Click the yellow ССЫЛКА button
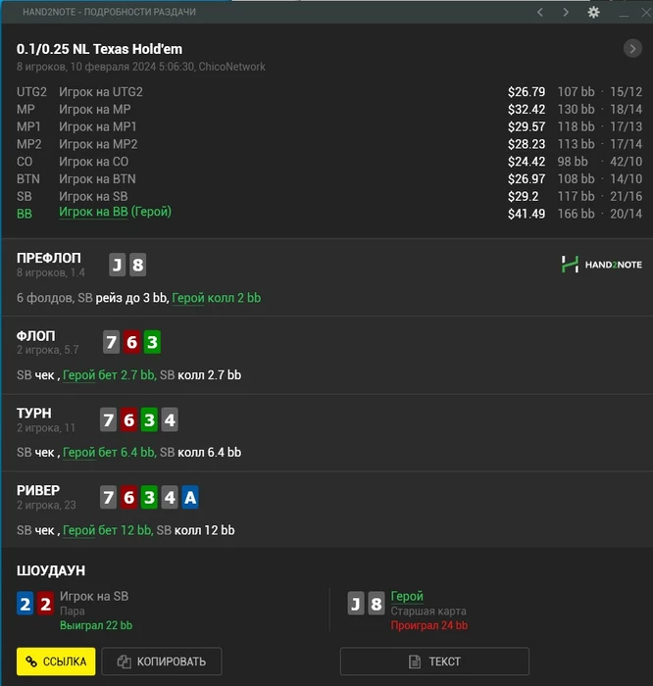 point(56,661)
